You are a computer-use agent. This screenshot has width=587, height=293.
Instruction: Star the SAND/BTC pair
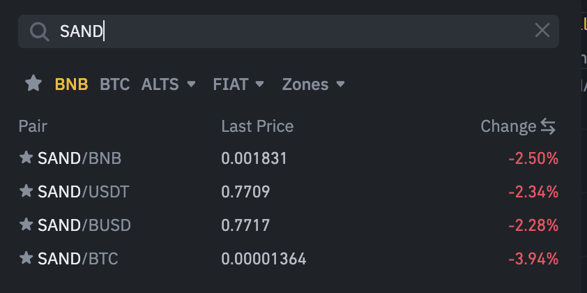(26, 259)
